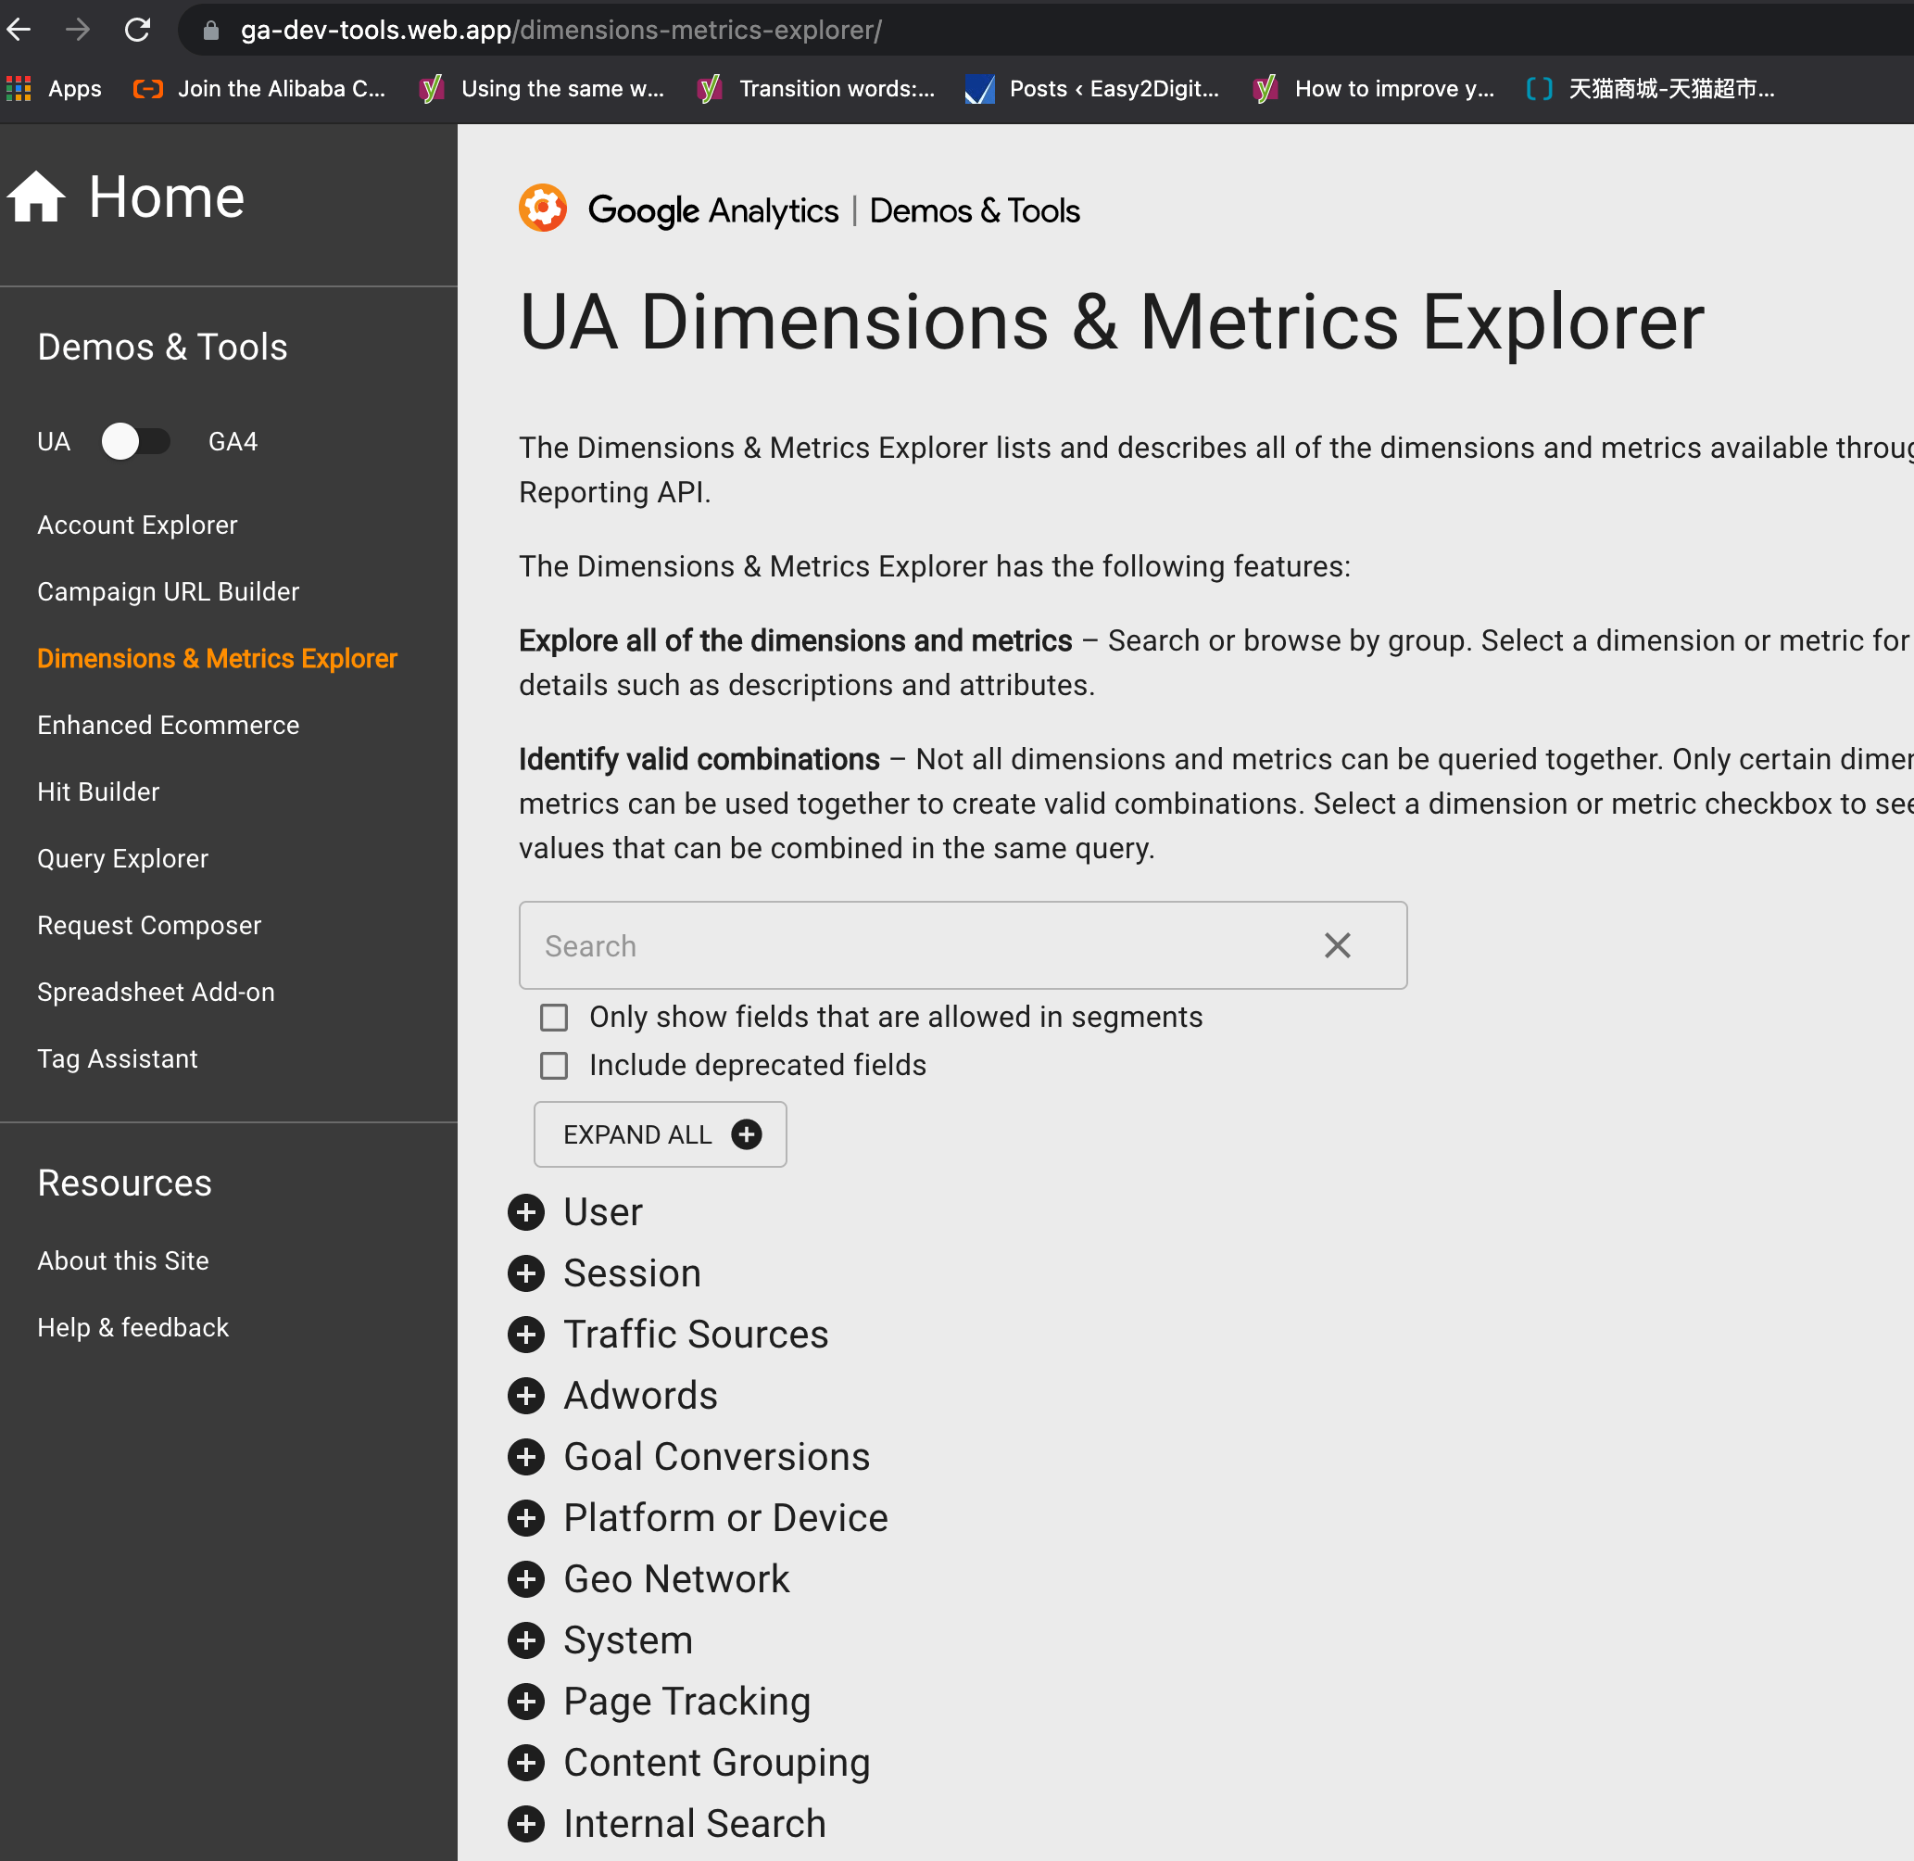Click the EXPAND ALL button
Screen dimensions: 1914x1861
tap(661, 1134)
